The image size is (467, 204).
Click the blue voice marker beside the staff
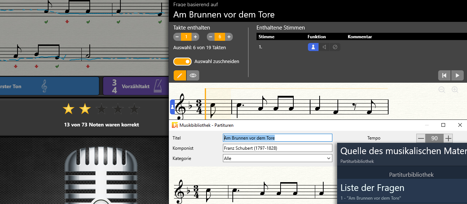coord(173,107)
